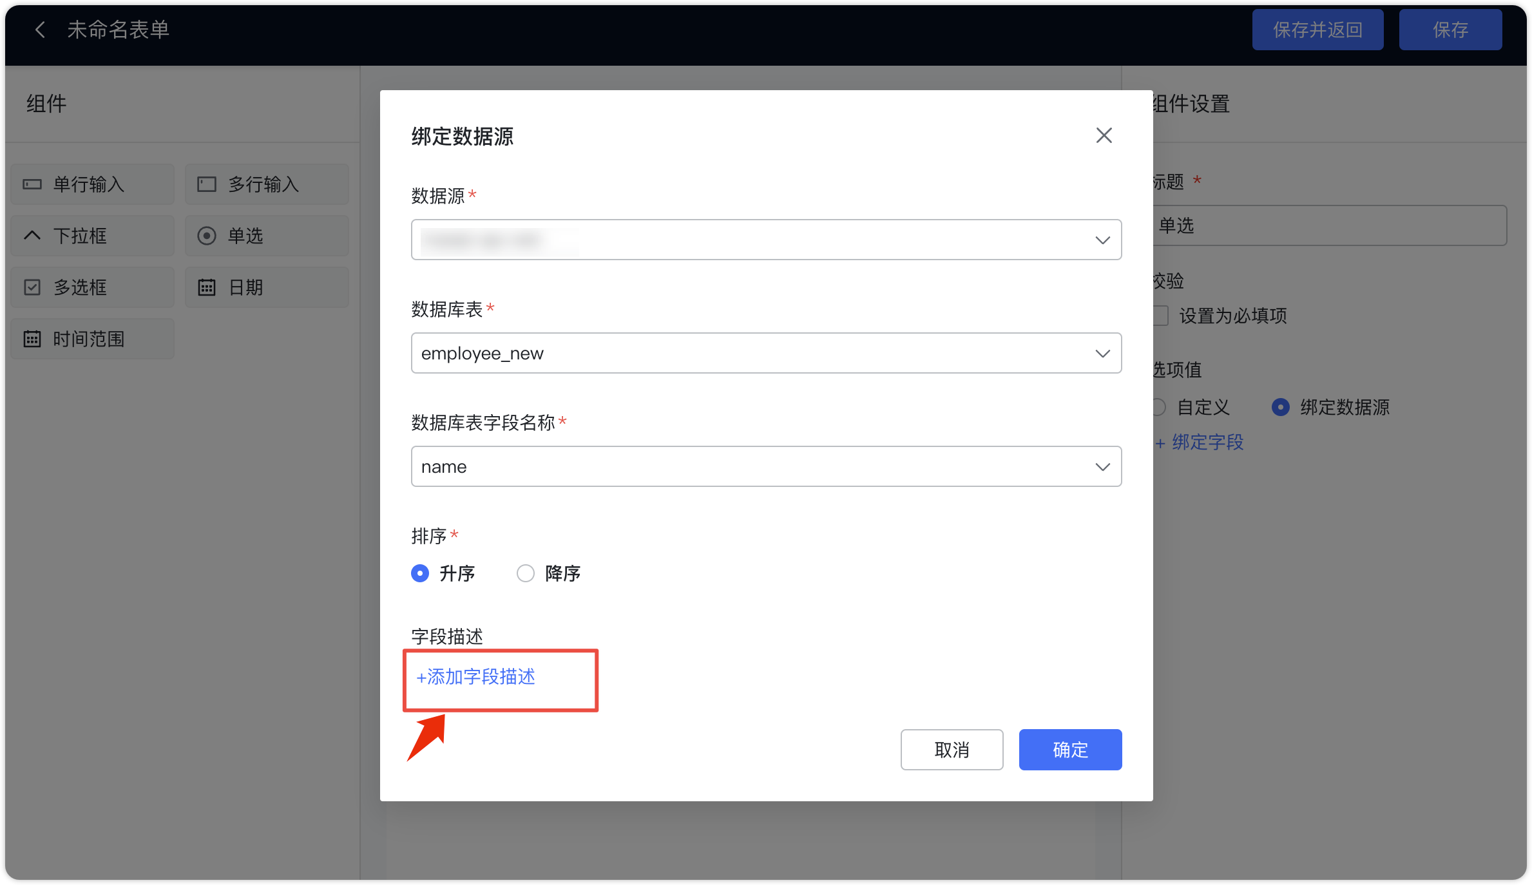
Task: Click the 确定 button
Action: click(1070, 750)
